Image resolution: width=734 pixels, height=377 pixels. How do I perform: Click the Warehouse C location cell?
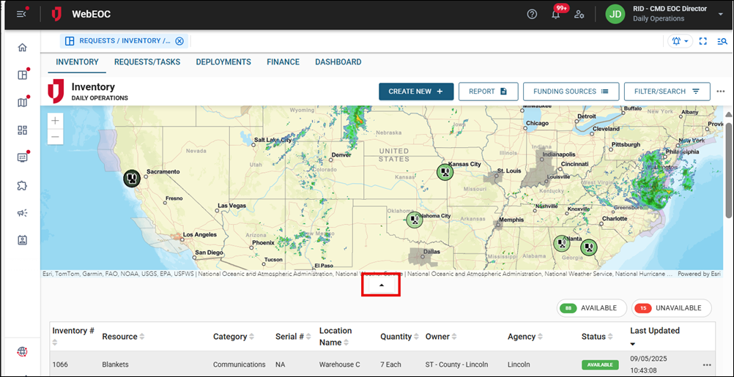341,365
